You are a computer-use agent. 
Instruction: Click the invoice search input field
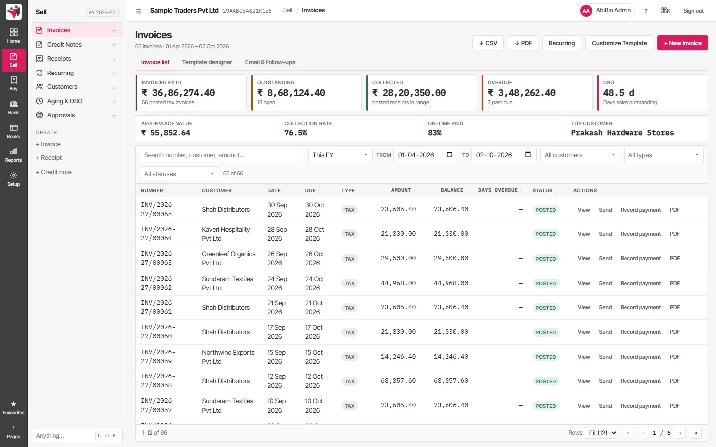pyautogui.click(x=222, y=155)
